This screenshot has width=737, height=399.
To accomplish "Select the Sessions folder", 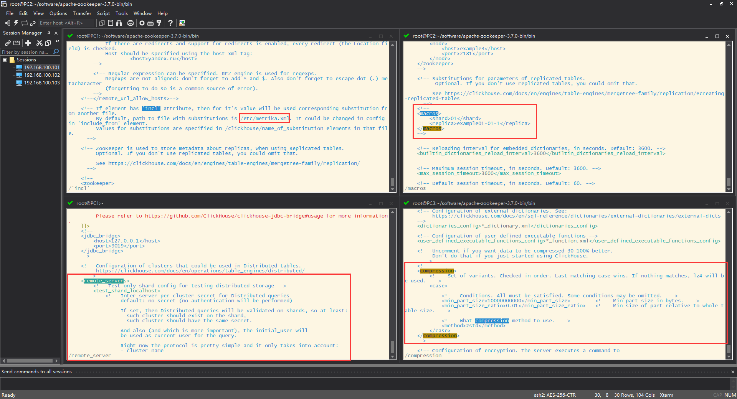I will (x=26, y=60).
